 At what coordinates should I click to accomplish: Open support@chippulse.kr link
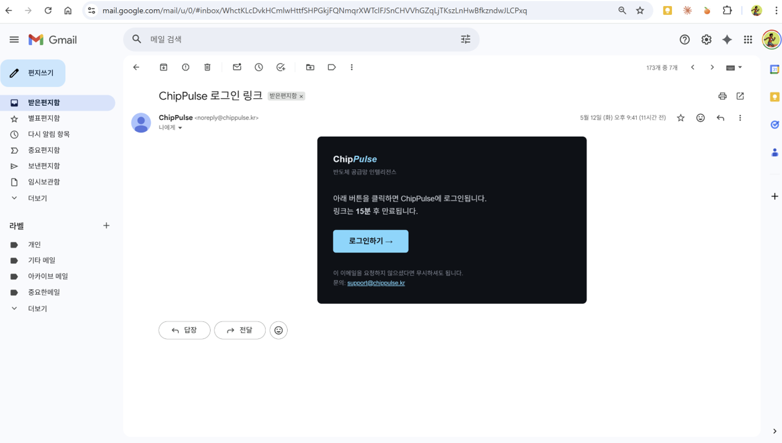tap(376, 283)
